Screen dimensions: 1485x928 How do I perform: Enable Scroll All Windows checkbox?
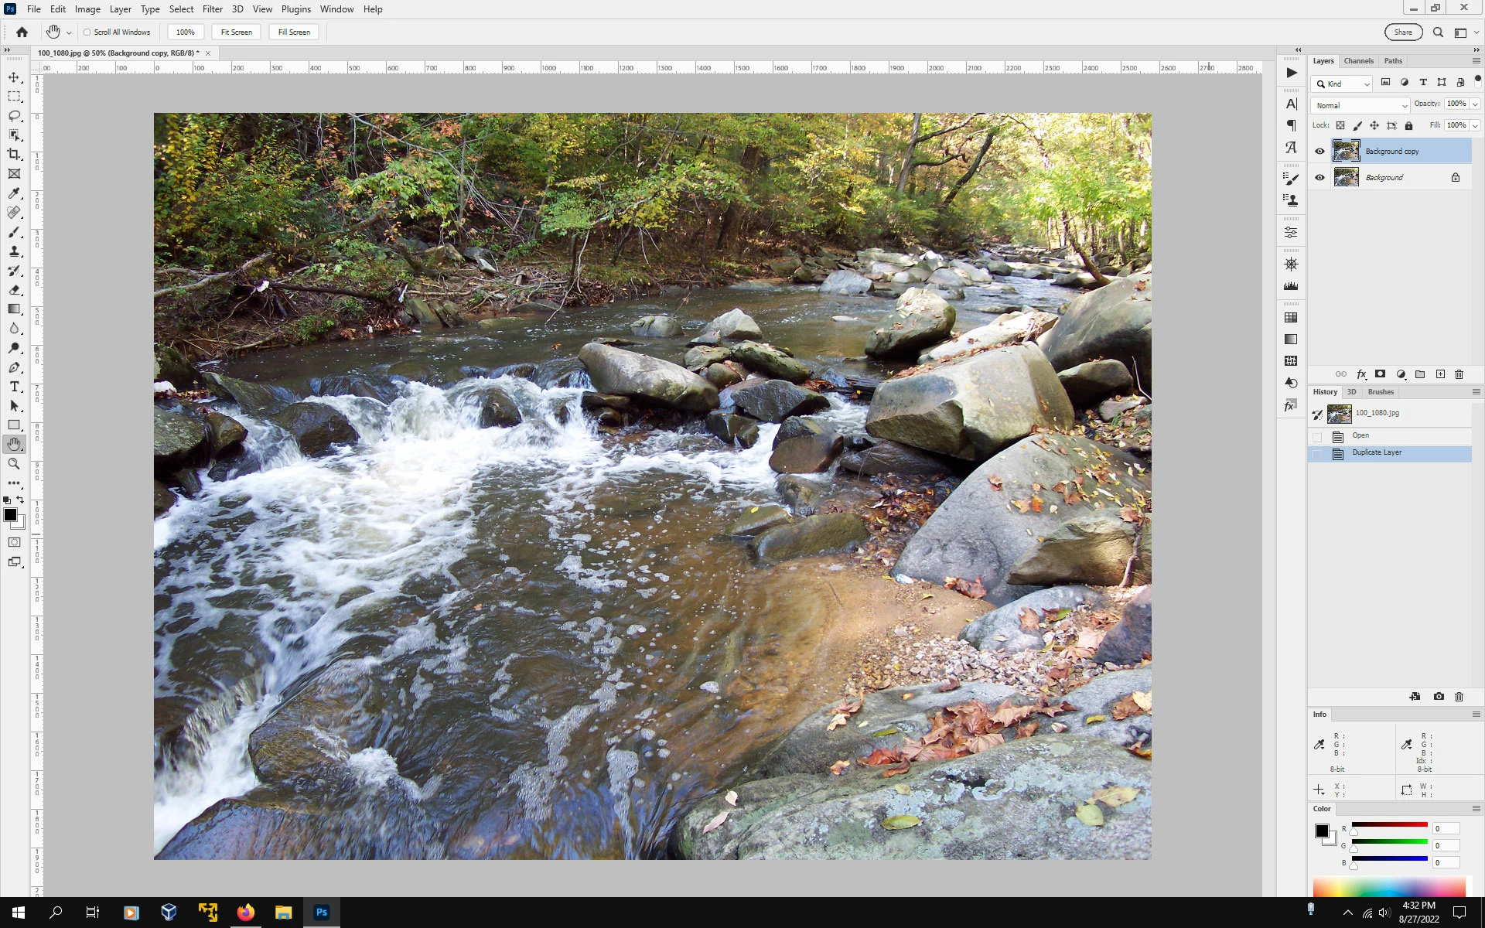pos(87,32)
